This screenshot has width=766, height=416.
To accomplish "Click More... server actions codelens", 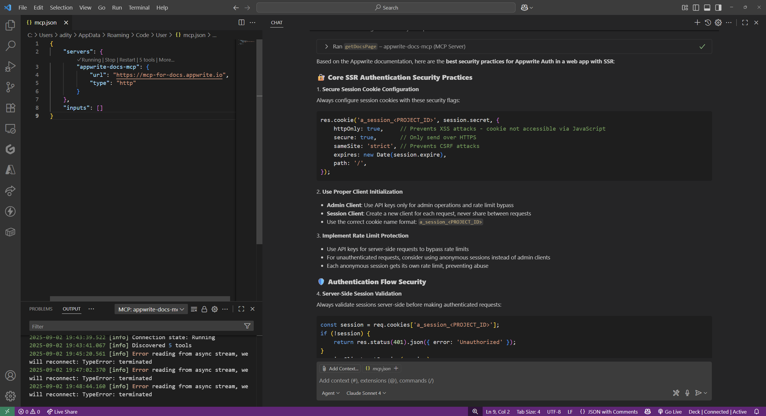I will click(167, 60).
